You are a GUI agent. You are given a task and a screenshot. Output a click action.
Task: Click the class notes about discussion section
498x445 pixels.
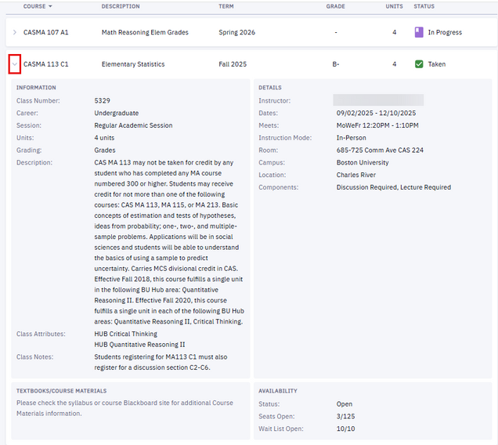coord(161,362)
